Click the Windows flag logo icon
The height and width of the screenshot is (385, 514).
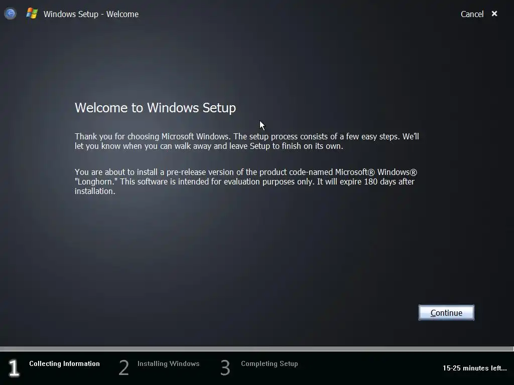coord(32,14)
